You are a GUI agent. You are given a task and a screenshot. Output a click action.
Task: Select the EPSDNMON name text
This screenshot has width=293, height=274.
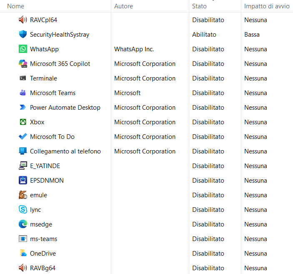click(x=47, y=180)
